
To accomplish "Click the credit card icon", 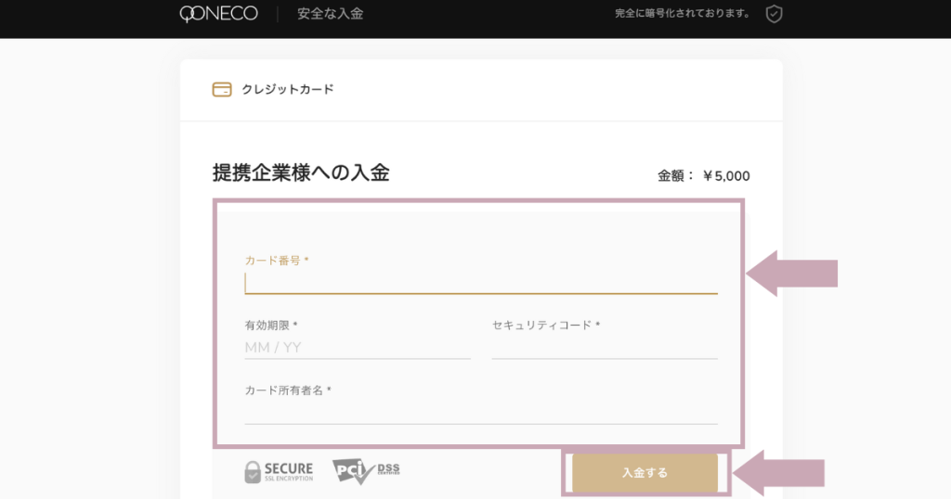I will tap(222, 90).
